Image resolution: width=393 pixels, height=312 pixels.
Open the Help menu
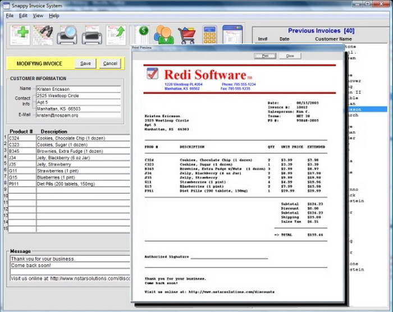pyautogui.click(x=54, y=15)
